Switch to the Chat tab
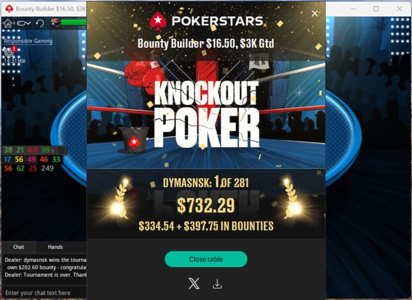Screen dimensions: 412x300 point(18,247)
